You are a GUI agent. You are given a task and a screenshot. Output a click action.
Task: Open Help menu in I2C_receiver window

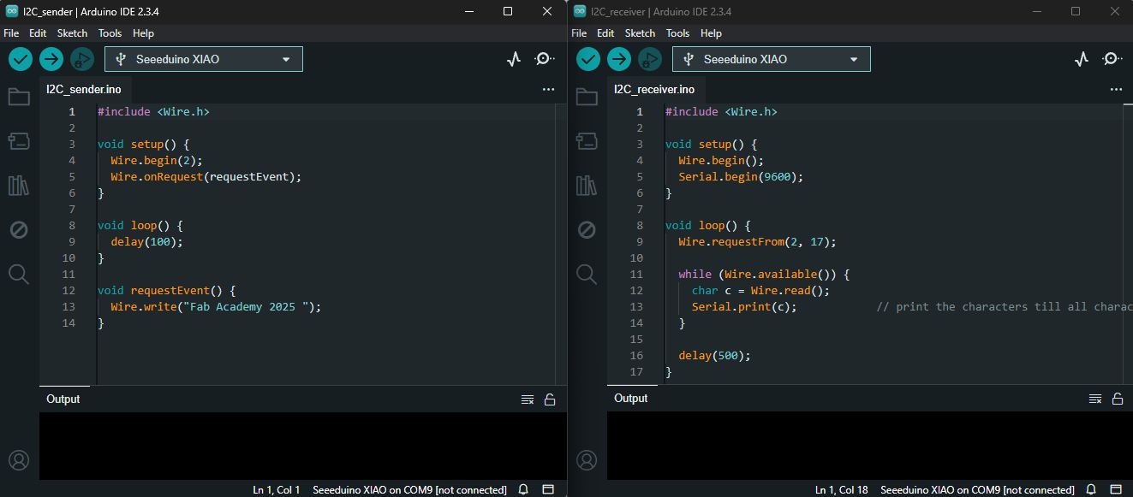pyautogui.click(x=711, y=33)
